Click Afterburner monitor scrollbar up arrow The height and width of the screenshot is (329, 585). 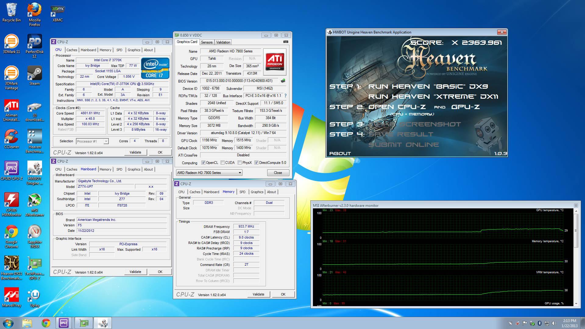tap(576, 210)
